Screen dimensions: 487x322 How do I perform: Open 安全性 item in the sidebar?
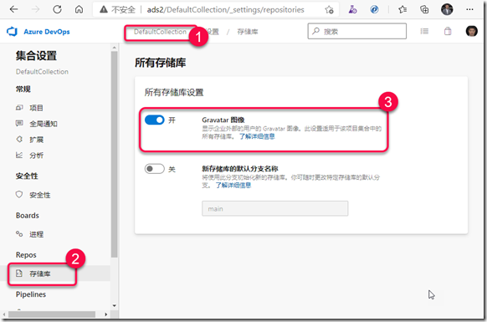coord(40,195)
